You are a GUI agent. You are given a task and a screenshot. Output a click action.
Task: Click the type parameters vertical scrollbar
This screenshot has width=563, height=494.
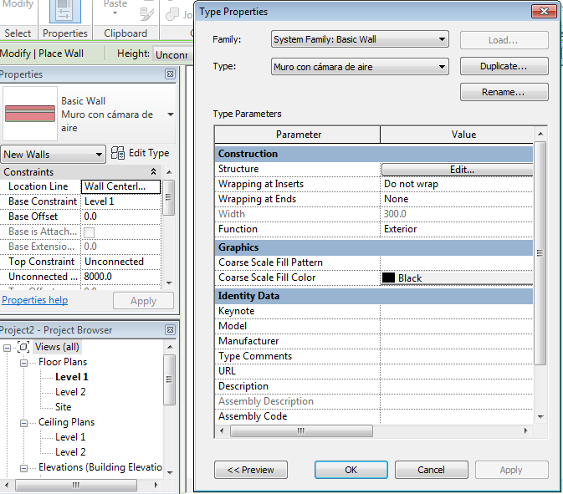click(x=540, y=253)
